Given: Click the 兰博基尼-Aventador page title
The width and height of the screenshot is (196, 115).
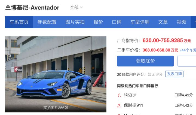Looking at the screenshot, I should pos(32,8).
